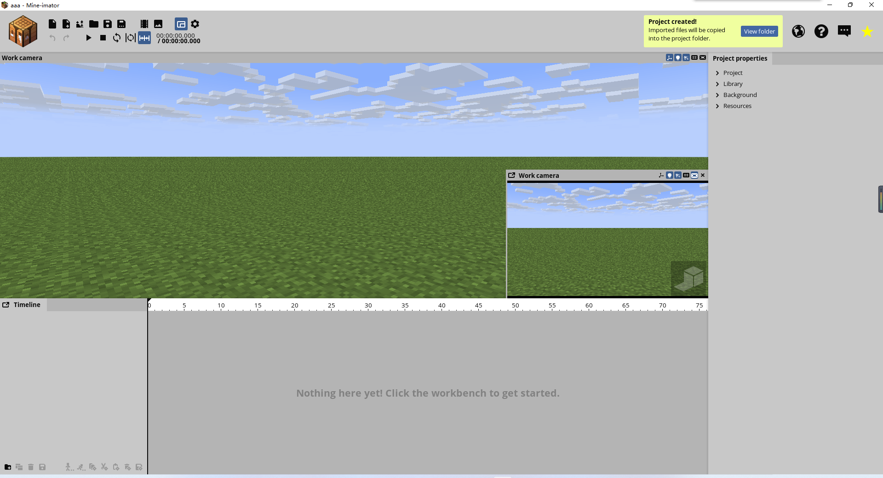Viewport: 883px width, 478px height.
Task: Open the website globe icon
Action: [x=798, y=31]
